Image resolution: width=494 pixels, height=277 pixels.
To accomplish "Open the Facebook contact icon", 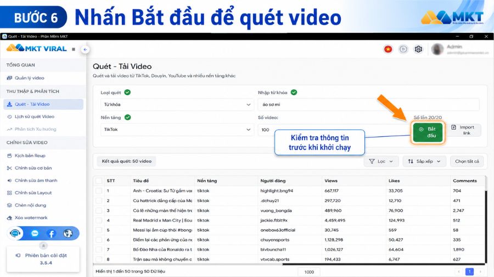I will click(52, 233).
